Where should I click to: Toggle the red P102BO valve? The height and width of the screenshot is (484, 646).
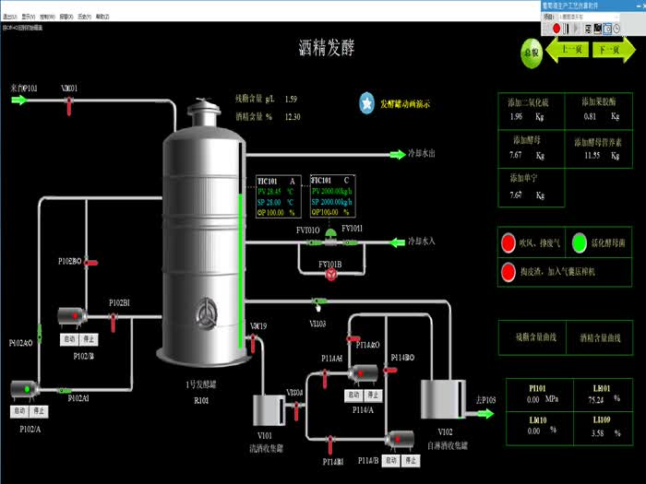click(x=90, y=264)
